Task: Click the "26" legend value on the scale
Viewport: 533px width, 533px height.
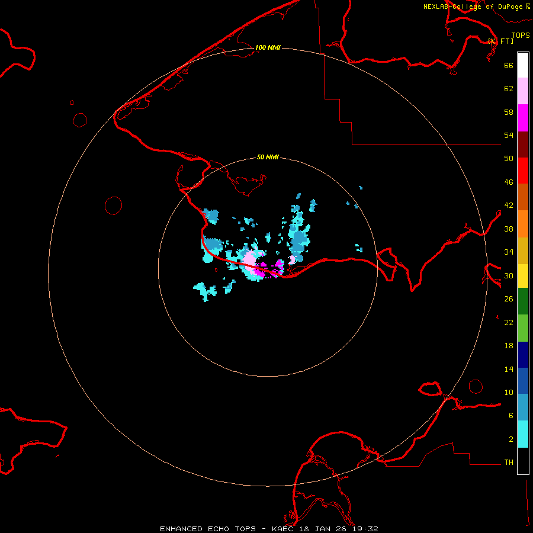Action: point(509,299)
